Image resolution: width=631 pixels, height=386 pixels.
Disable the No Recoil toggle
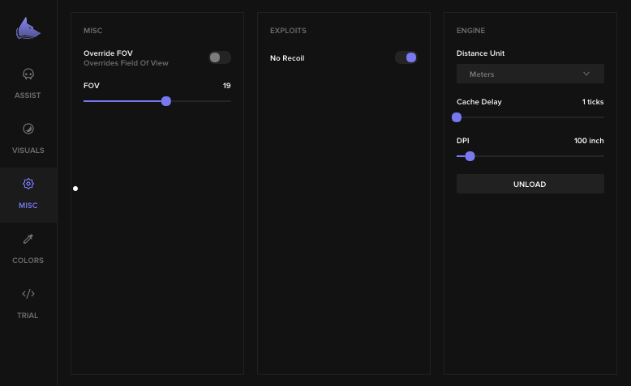click(x=406, y=57)
